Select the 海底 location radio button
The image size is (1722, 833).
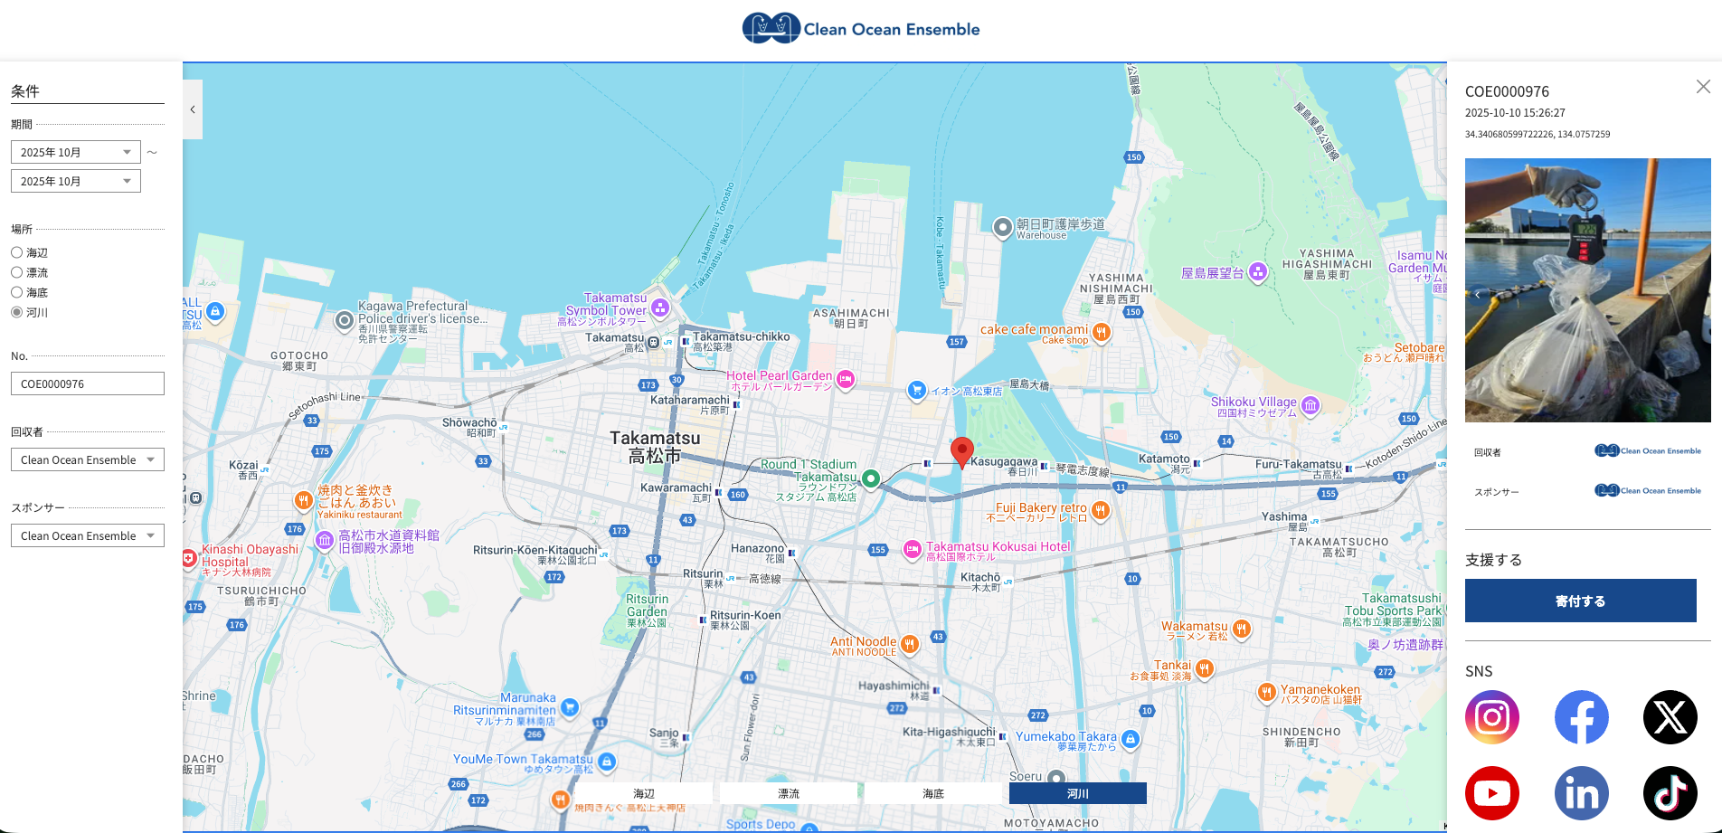pos(16,292)
